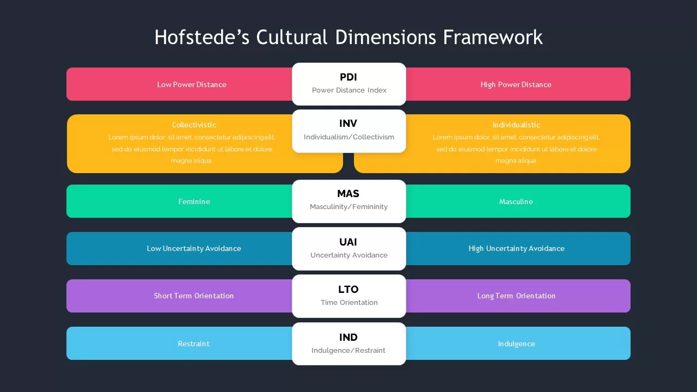Click the Low Power Distance label
The width and height of the screenshot is (697, 392).
(x=192, y=84)
